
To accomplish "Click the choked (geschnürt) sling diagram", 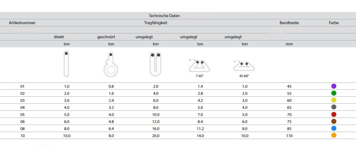I will point(110,65).
